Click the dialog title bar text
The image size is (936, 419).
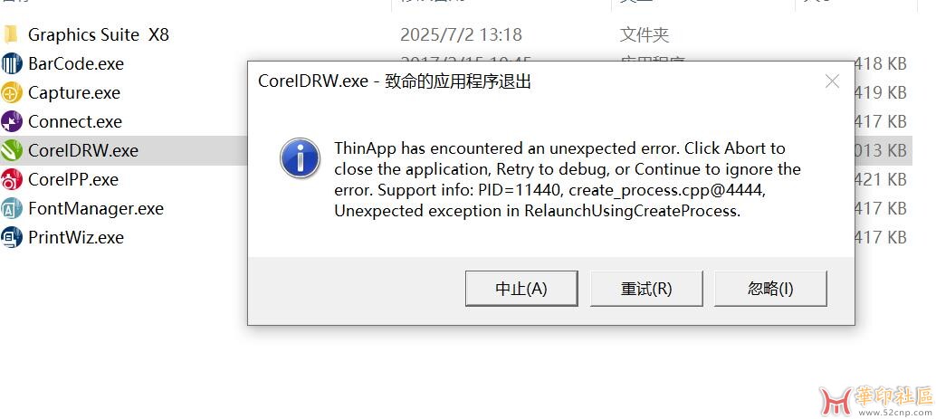(395, 81)
